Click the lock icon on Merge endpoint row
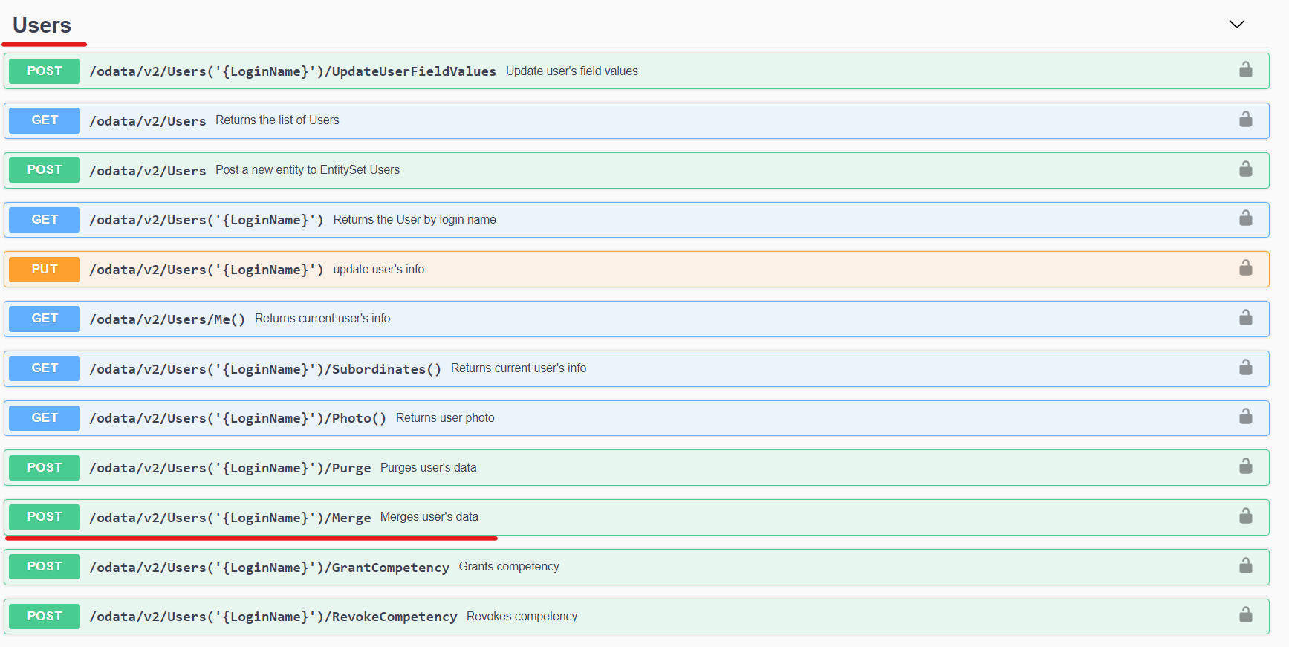1289x647 pixels. point(1245,516)
